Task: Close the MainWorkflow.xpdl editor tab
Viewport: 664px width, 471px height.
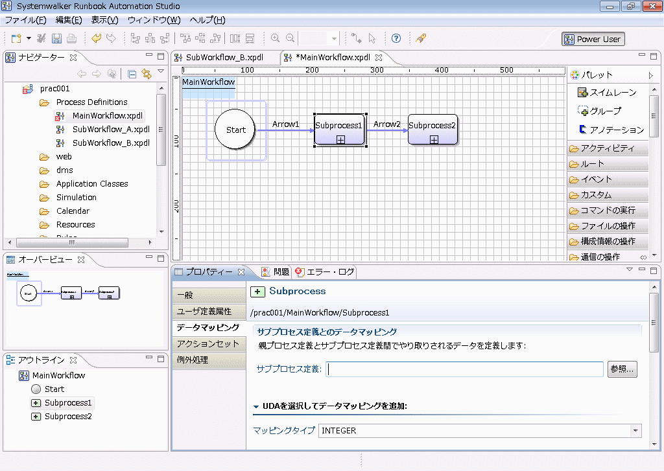Action: 379,58
